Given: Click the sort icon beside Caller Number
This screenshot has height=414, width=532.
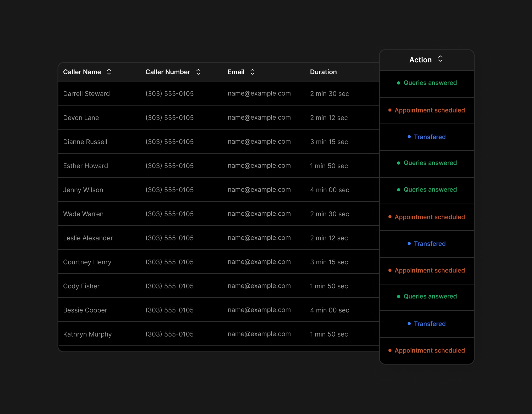Looking at the screenshot, I should 198,72.
